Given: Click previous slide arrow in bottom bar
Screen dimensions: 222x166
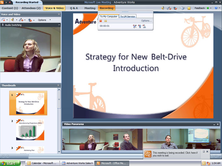Looking at the screenshot, I should click(x=3, y=156).
